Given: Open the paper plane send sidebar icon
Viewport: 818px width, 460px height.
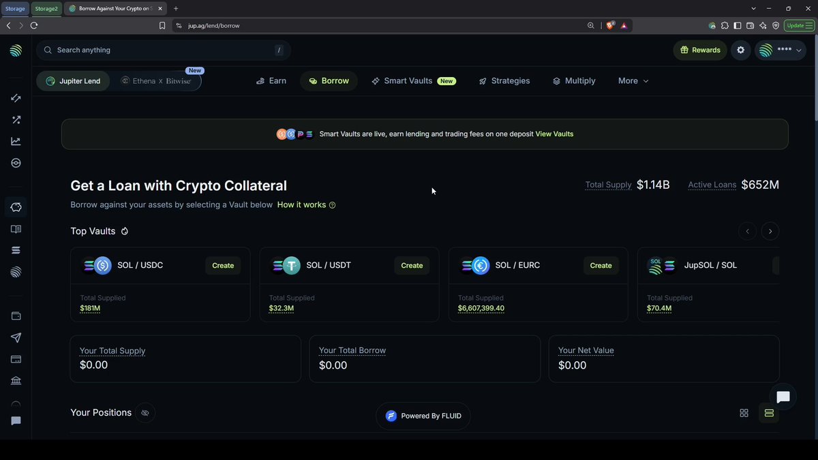Looking at the screenshot, I should coord(16,338).
